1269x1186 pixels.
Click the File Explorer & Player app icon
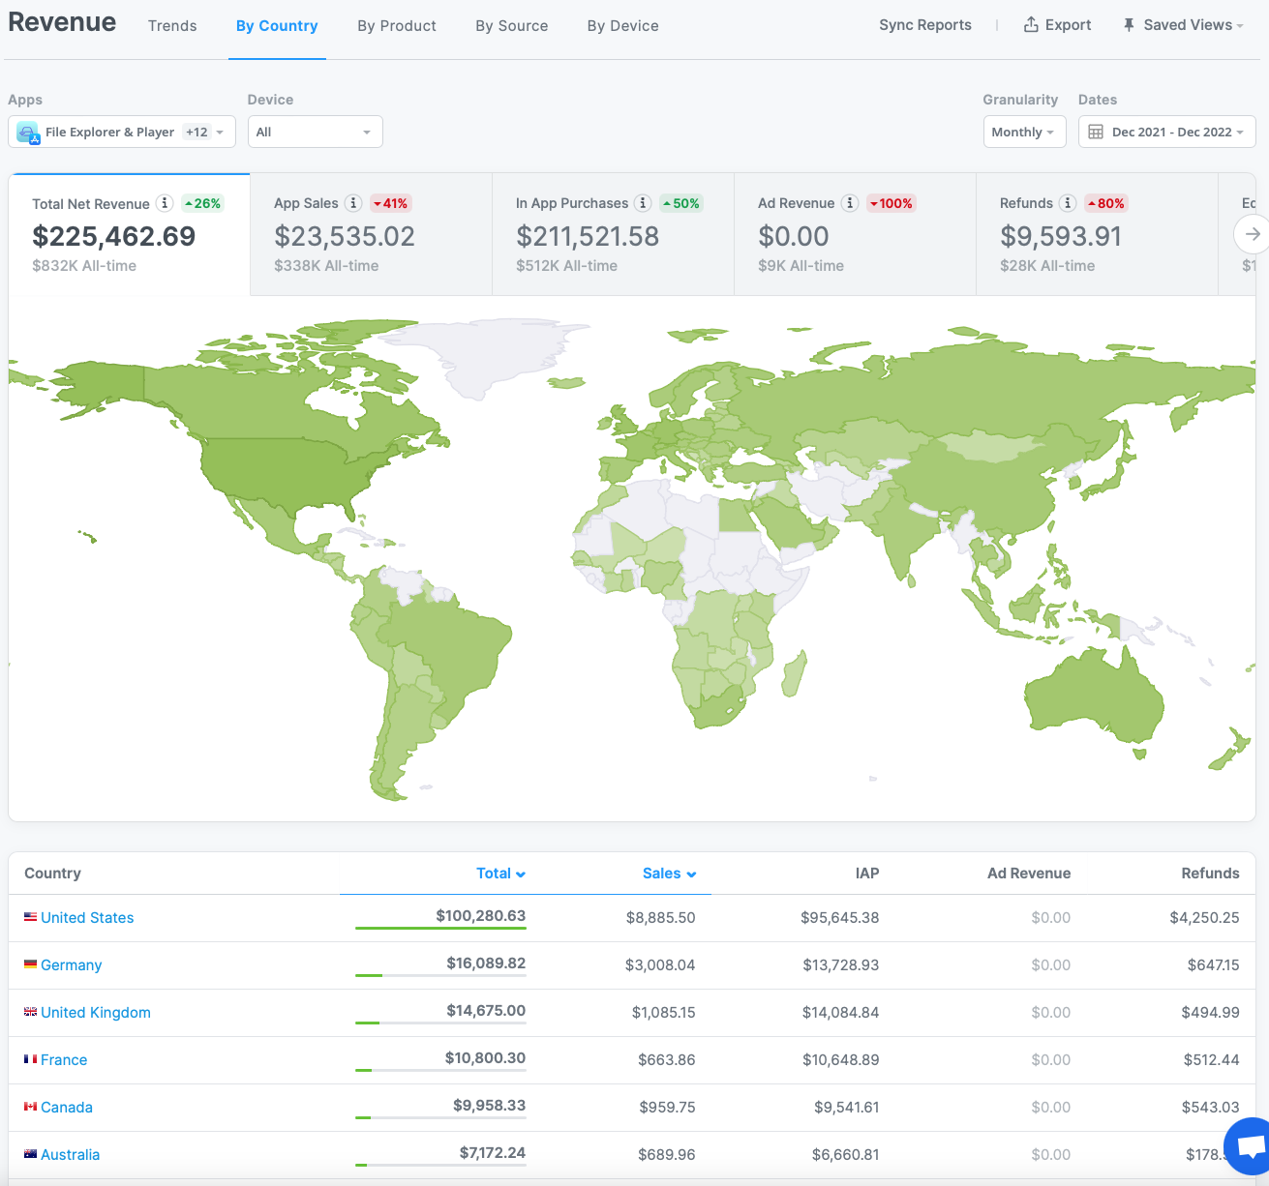(x=28, y=133)
